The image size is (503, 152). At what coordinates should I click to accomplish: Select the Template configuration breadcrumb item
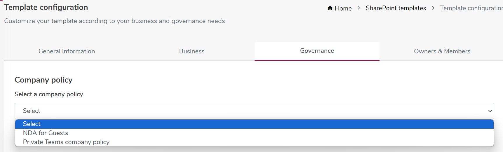(x=471, y=8)
